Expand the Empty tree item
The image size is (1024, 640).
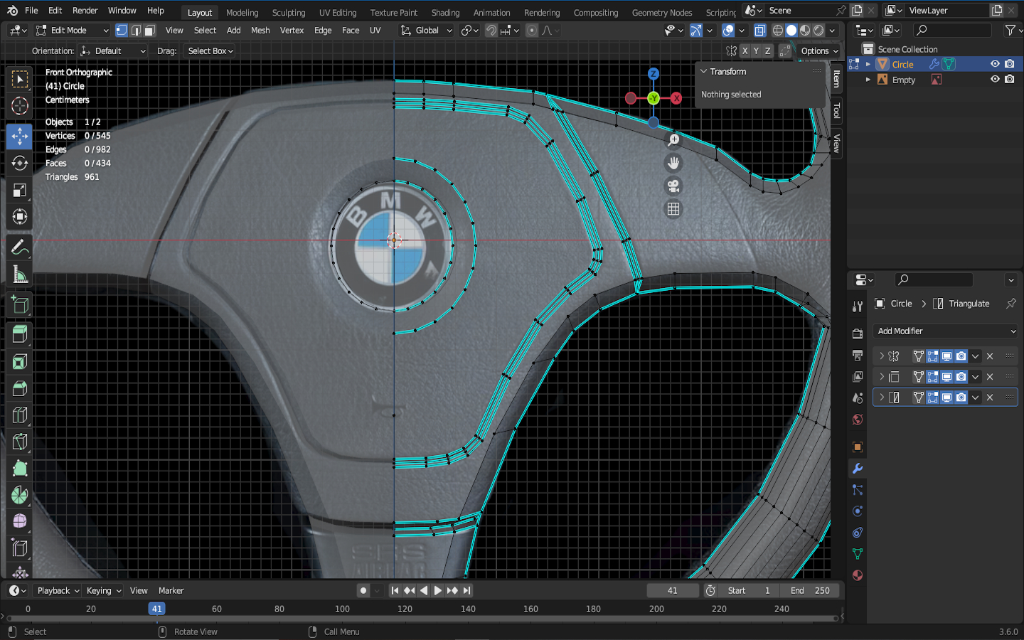(x=868, y=80)
